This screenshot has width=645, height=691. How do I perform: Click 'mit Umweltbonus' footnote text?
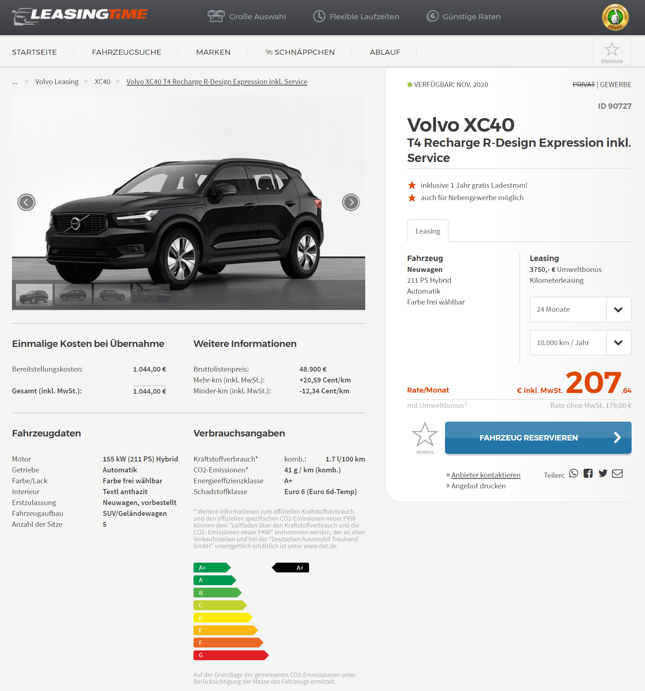[x=437, y=405]
